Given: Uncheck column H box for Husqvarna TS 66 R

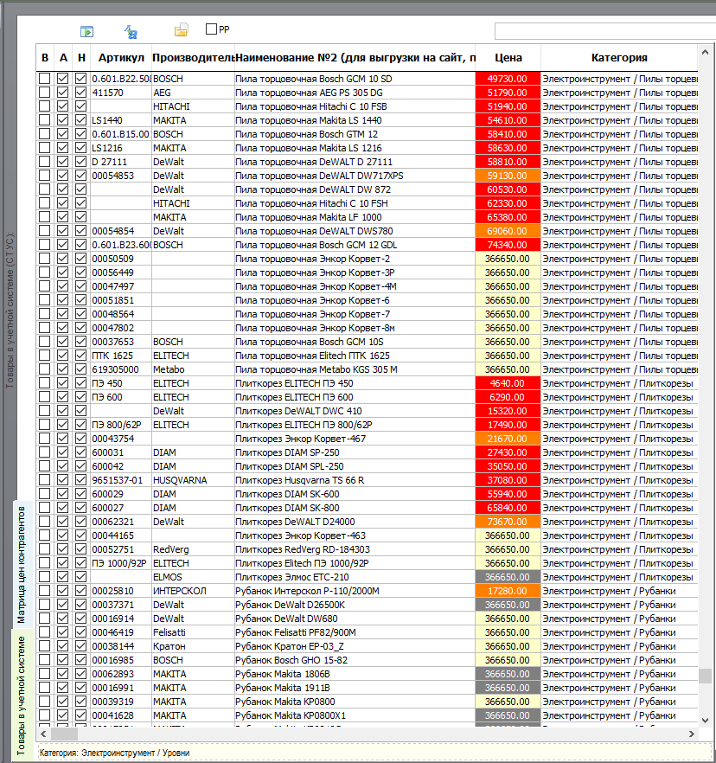Looking at the screenshot, I should 80,480.
